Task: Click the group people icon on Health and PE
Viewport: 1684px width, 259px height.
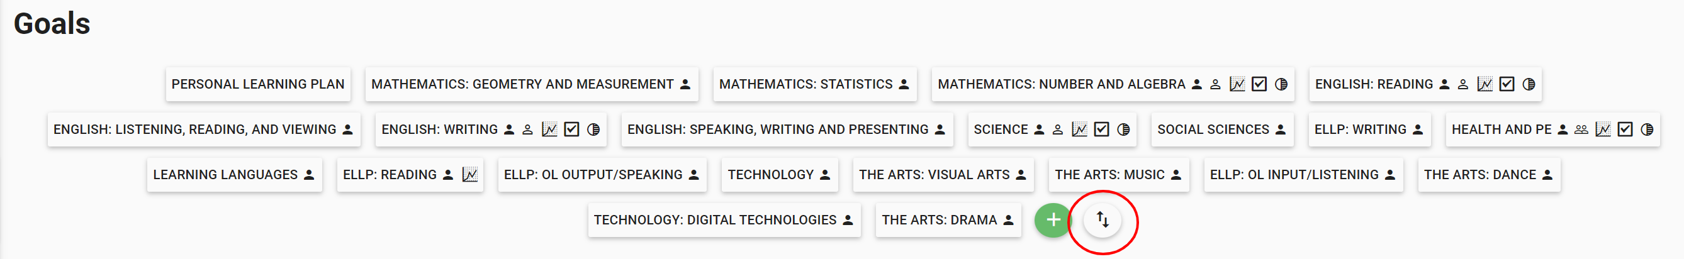Action: coord(1581,130)
